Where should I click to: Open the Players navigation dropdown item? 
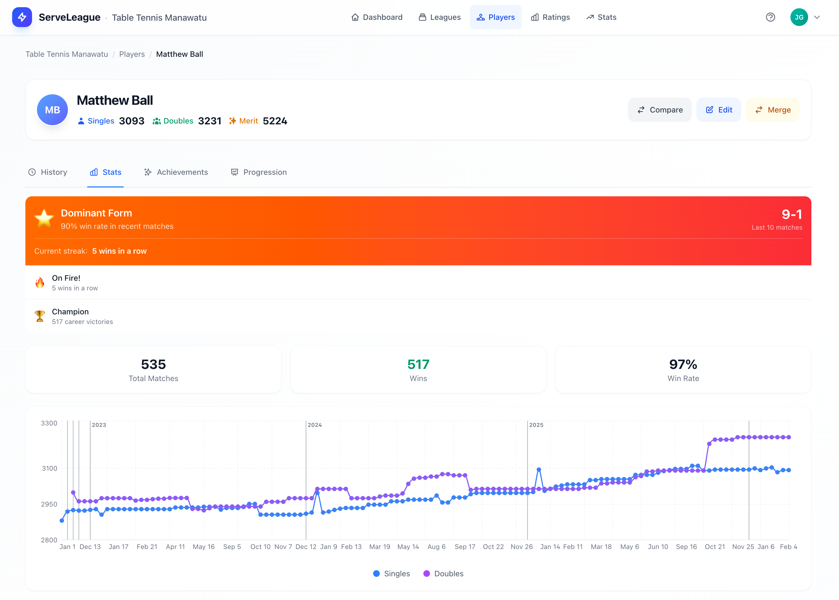495,17
